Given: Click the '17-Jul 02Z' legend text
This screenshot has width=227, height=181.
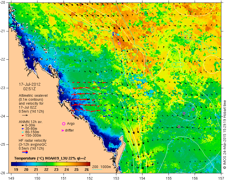Looking at the screenshot, I should tap(28, 107).
